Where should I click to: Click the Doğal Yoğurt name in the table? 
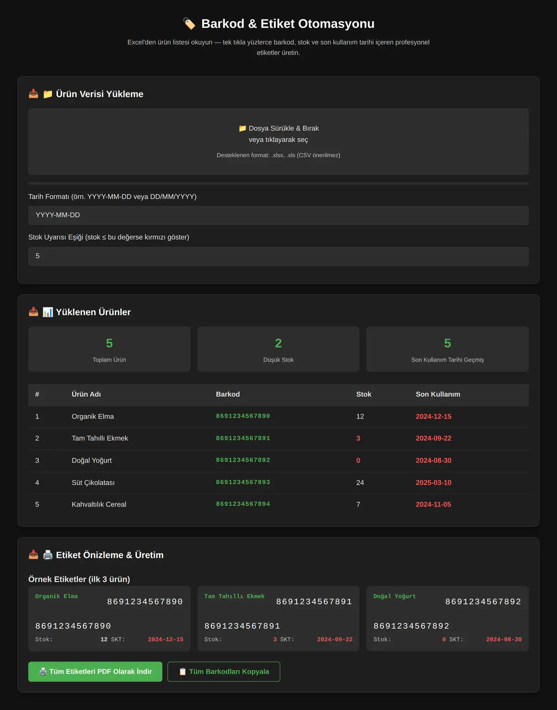[92, 461]
